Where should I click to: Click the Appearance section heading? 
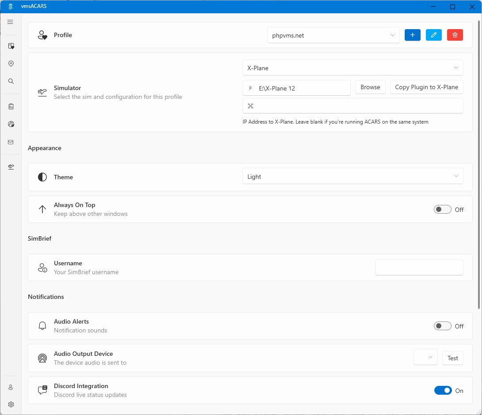[x=45, y=148]
